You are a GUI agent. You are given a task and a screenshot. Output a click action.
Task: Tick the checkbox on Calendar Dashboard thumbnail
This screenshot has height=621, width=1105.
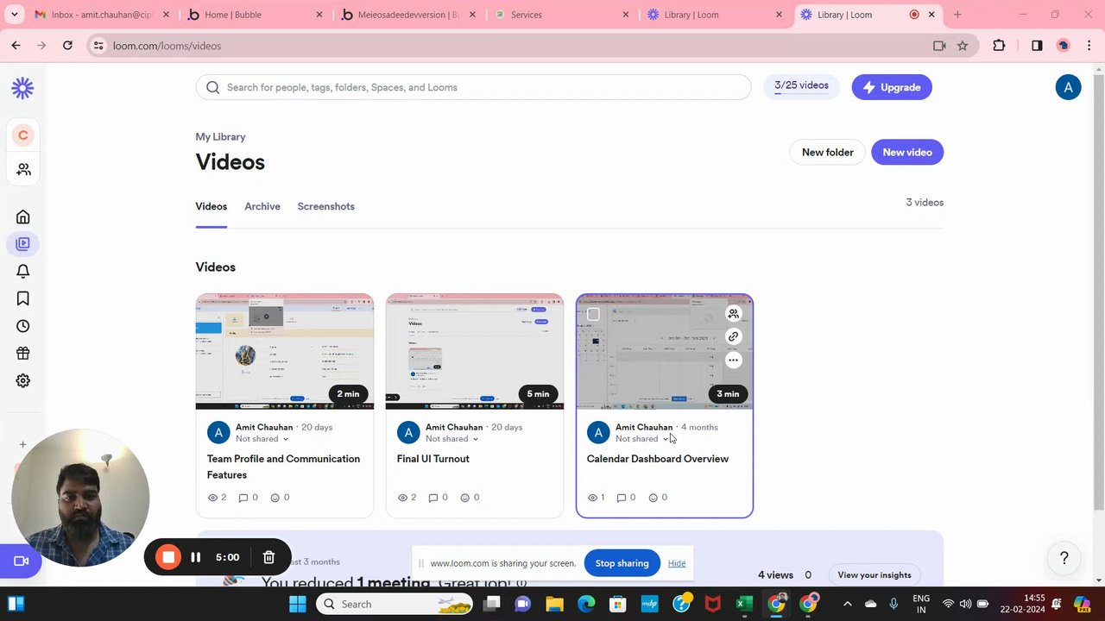tap(593, 314)
